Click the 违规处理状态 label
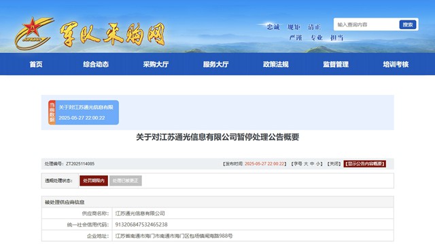435x244 pixels. (x=59, y=181)
